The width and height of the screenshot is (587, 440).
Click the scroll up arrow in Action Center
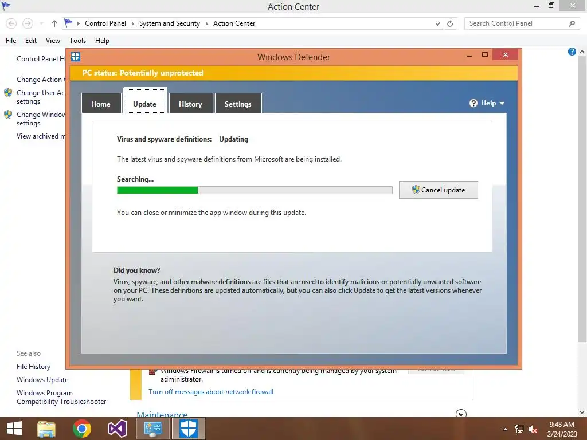(582, 52)
